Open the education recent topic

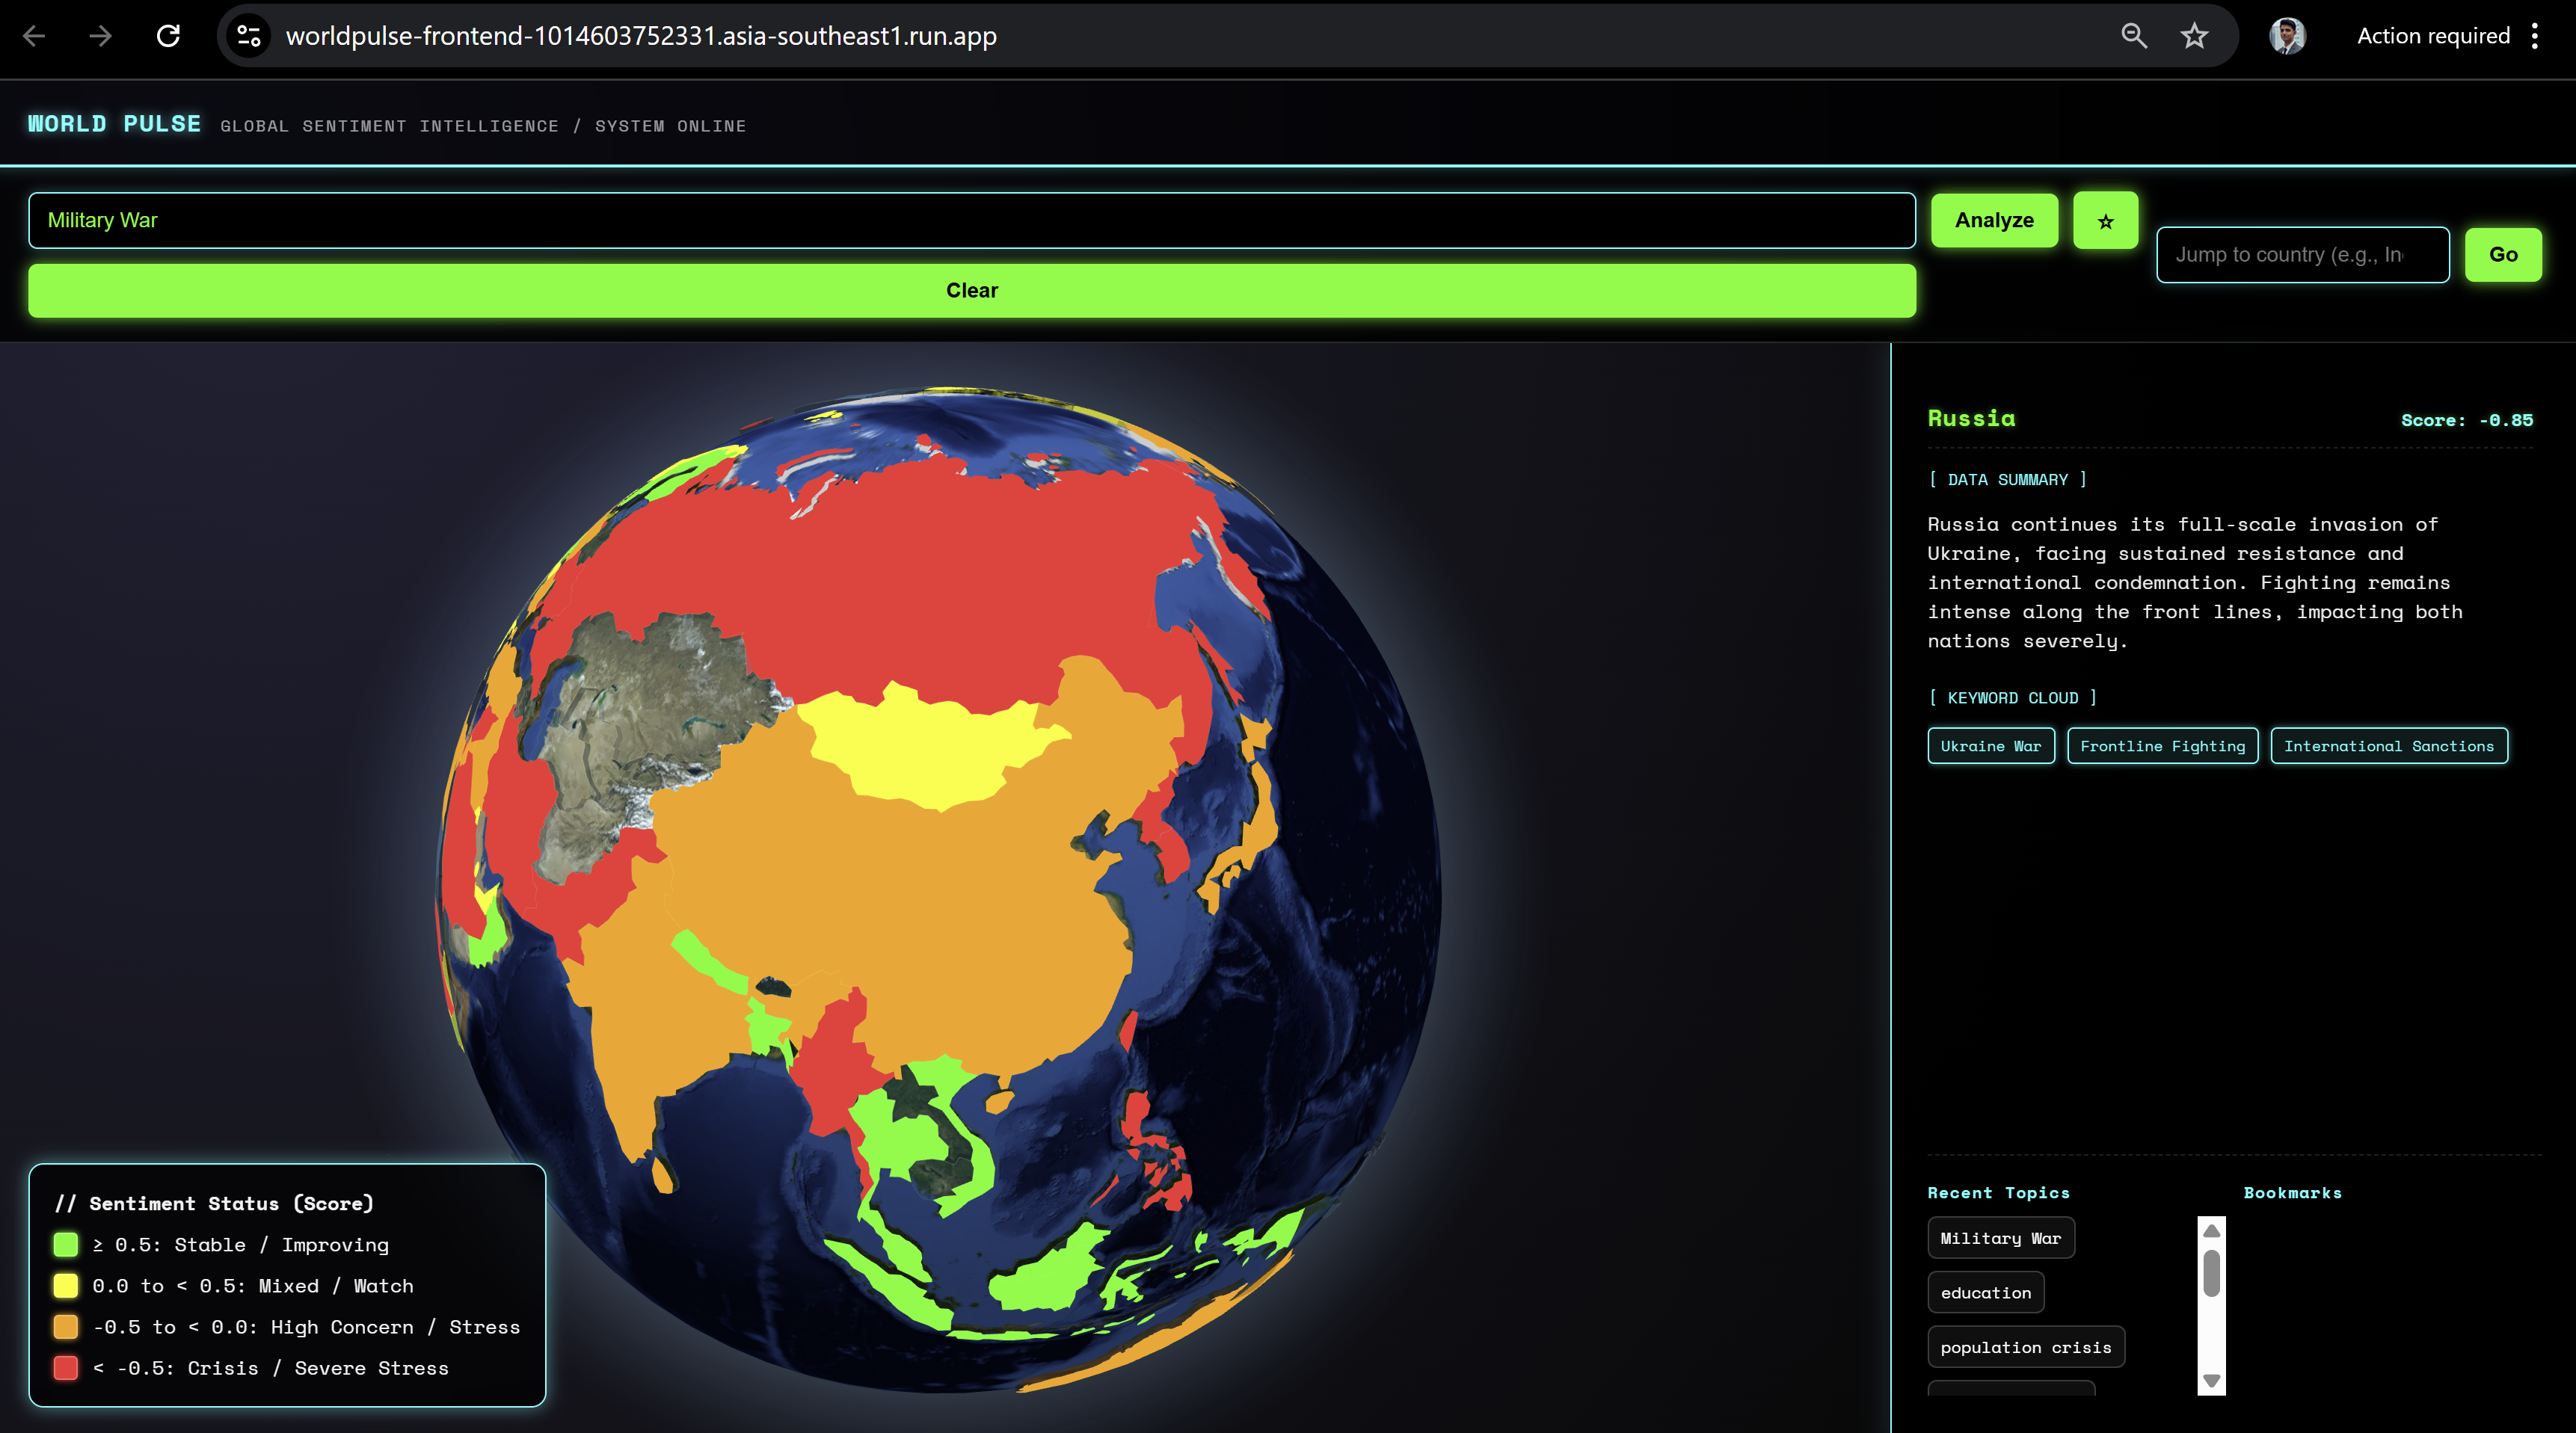[x=1985, y=1293]
